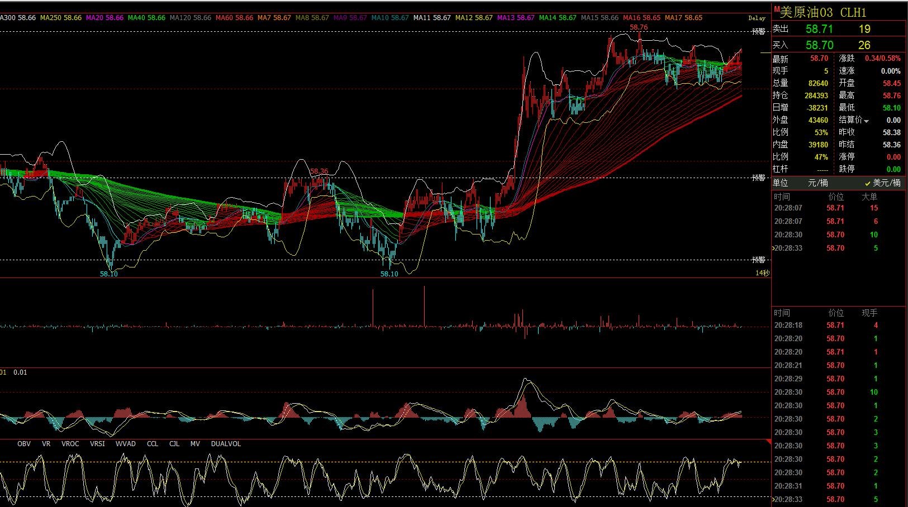Image resolution: width=908 pixels, height=507 pixels.
Task: Click the 现手 column header in the tick list
Action: pos(869,313)
